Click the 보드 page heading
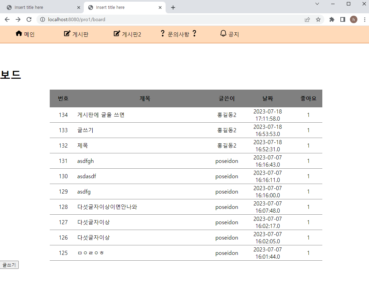369x291 pixels. pos(11,75)
